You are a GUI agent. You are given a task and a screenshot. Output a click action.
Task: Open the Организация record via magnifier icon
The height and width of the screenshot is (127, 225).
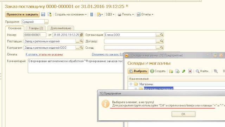pyautogui.click(x=162, y=35)
